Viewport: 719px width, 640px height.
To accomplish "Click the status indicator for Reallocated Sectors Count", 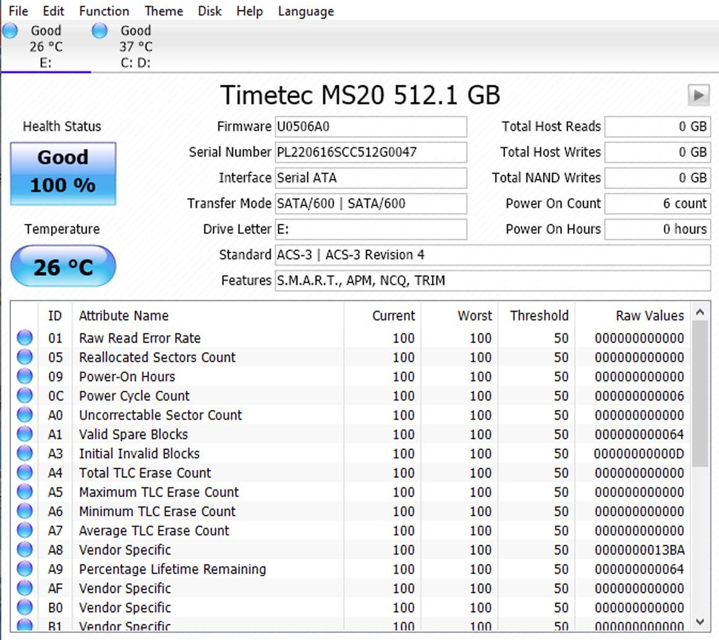I will (25, 357).
